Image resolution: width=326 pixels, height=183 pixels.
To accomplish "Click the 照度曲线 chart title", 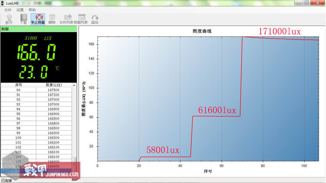I will [x=202, y=31].
